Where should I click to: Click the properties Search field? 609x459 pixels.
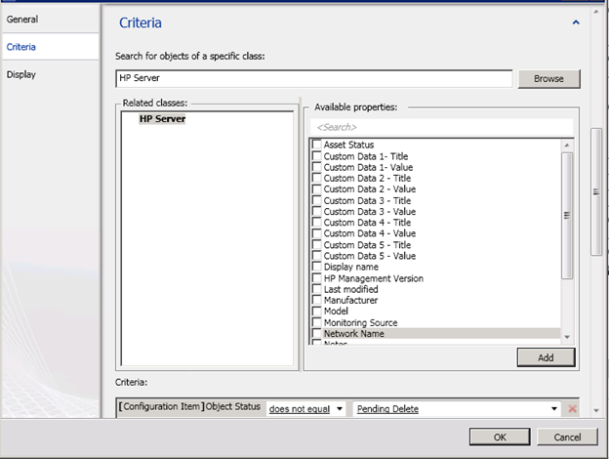tap(441, 127)
